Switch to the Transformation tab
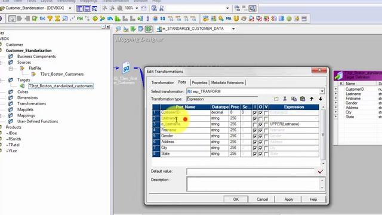This screenshot has width=382, height=215. point(162,82)
